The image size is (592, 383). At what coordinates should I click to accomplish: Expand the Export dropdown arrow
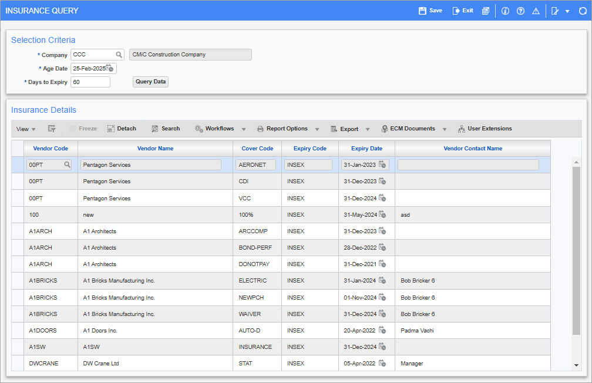tap(368, 130)
